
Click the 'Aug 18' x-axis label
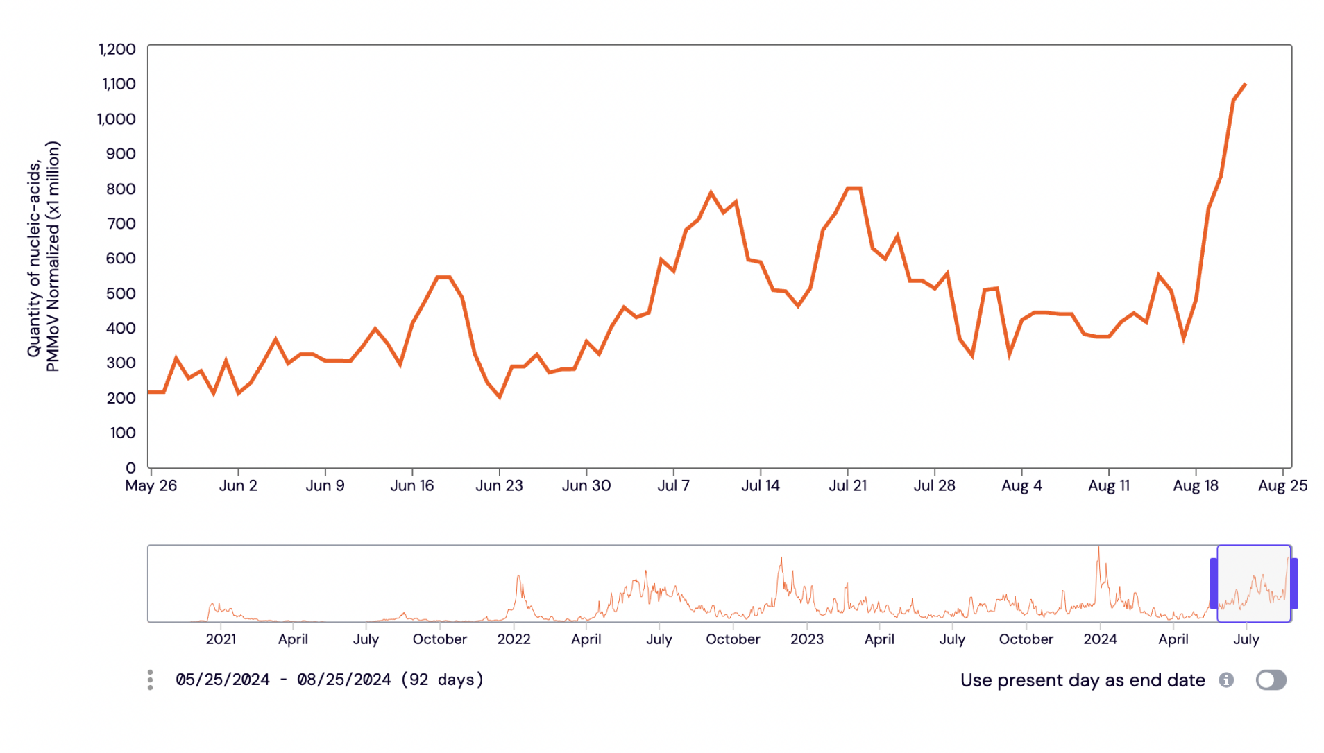point(1195,485)
